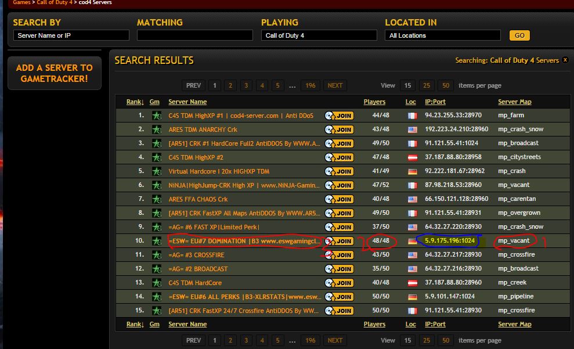Image resolution: width=574 pixels, height=349 pixels.
Task: Click Add a Server to GameTracker
Action: pos(54,73)
